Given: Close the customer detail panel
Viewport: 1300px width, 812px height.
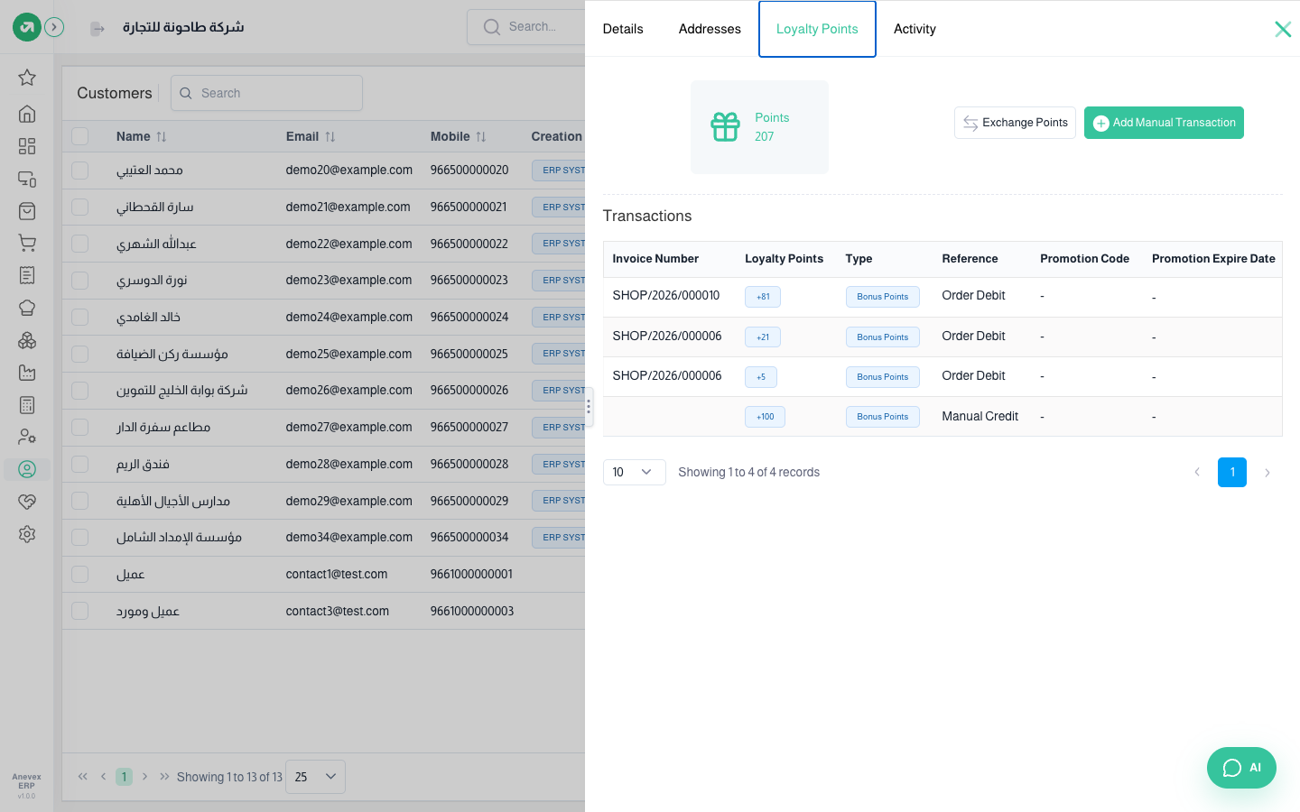Looking at the screenshot, I should coord(1283,29).
